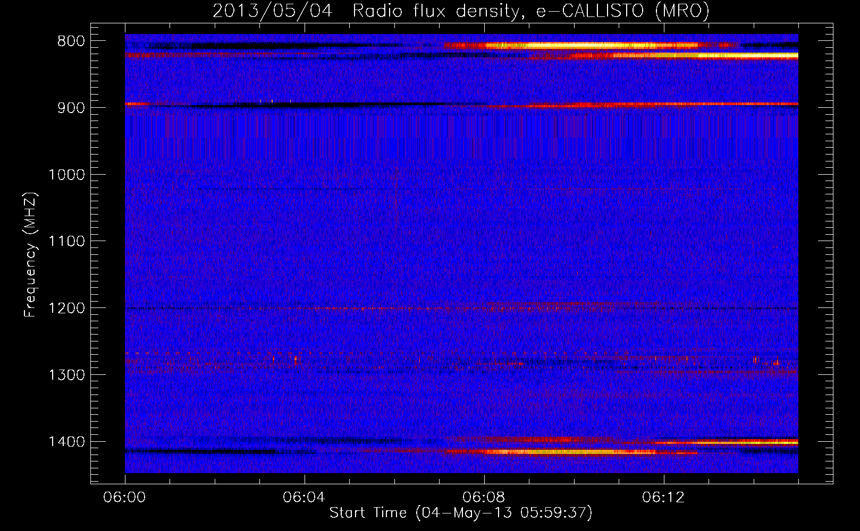Click the 06:04 time tick label

(x=303, y=498)
